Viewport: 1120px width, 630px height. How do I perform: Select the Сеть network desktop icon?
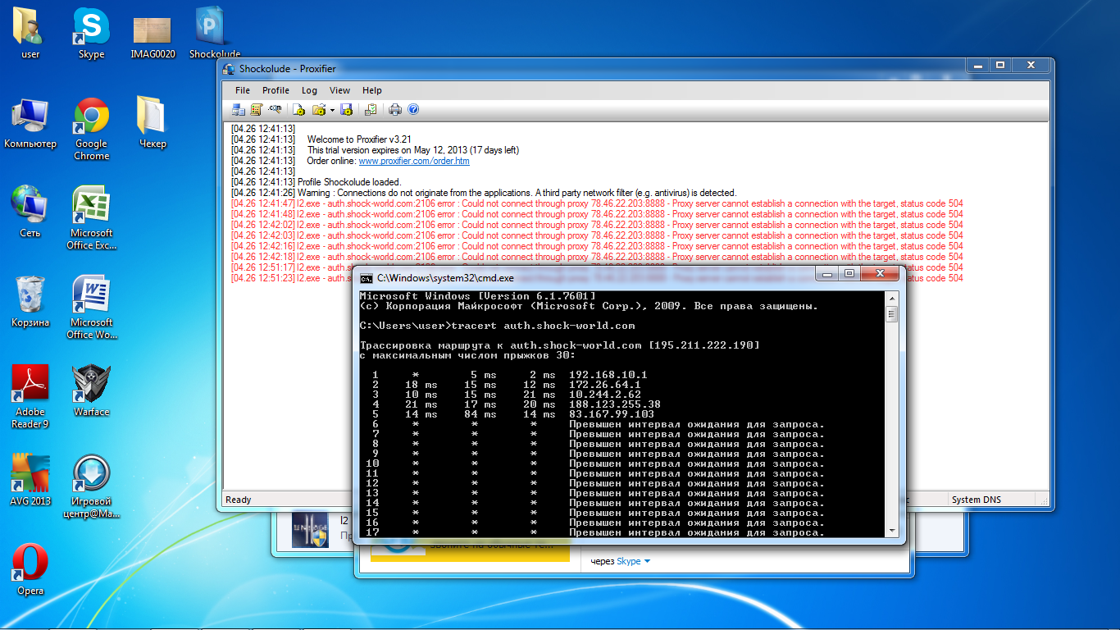[x=30, y=212]
